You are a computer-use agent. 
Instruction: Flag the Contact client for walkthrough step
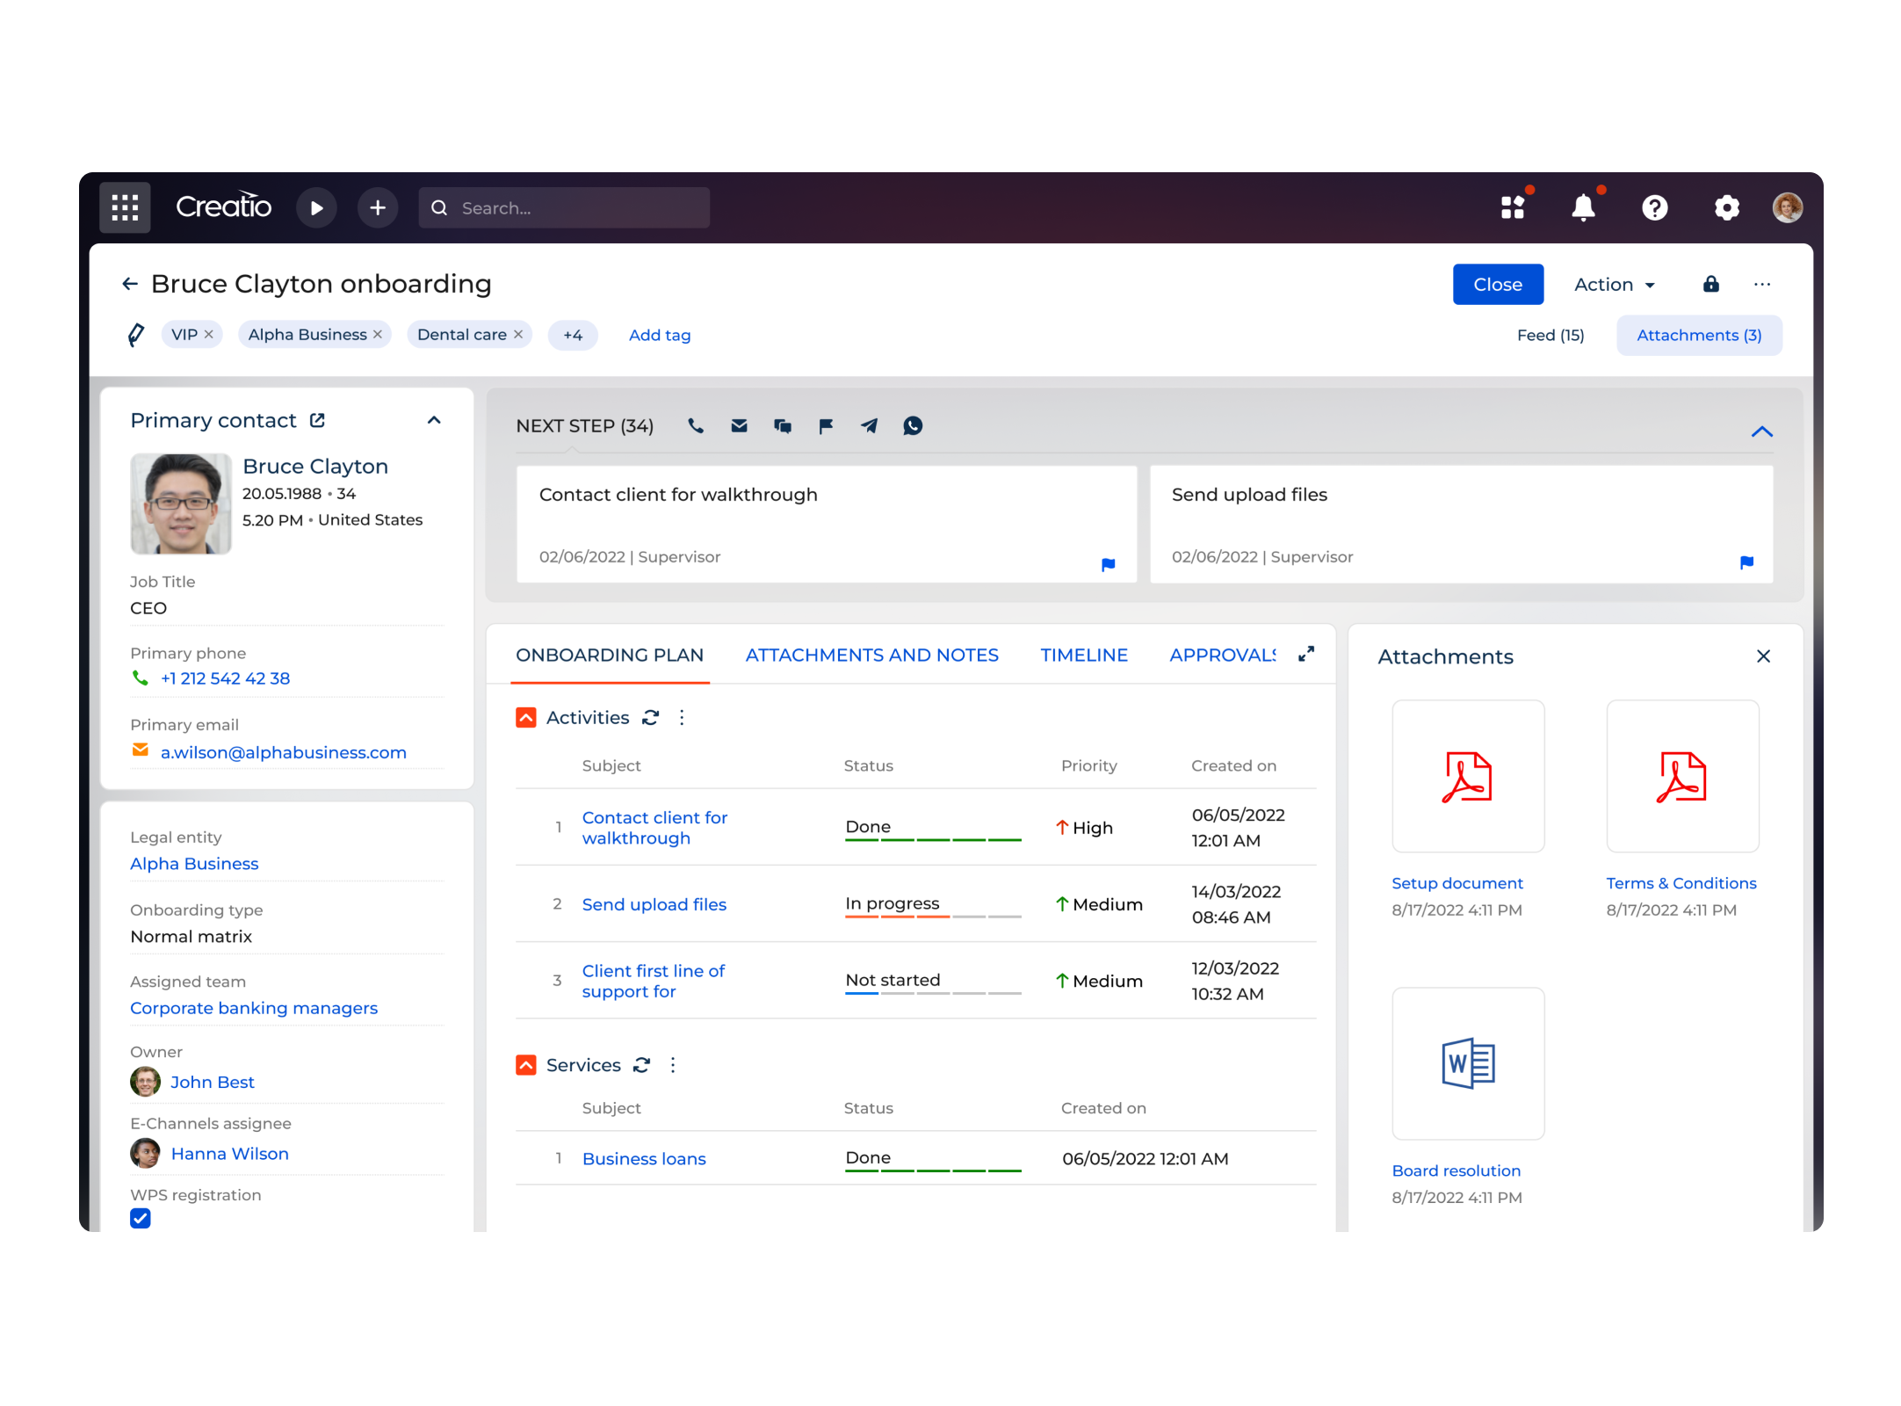click(x=1109, y=563)
